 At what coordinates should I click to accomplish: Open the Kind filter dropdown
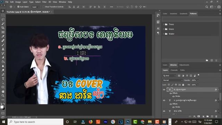[x=169, y=76]
